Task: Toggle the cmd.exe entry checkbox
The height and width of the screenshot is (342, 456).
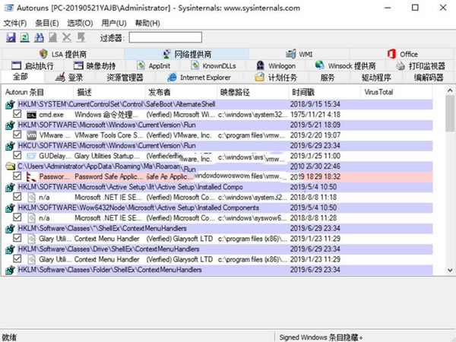Action: click(17, 114)
